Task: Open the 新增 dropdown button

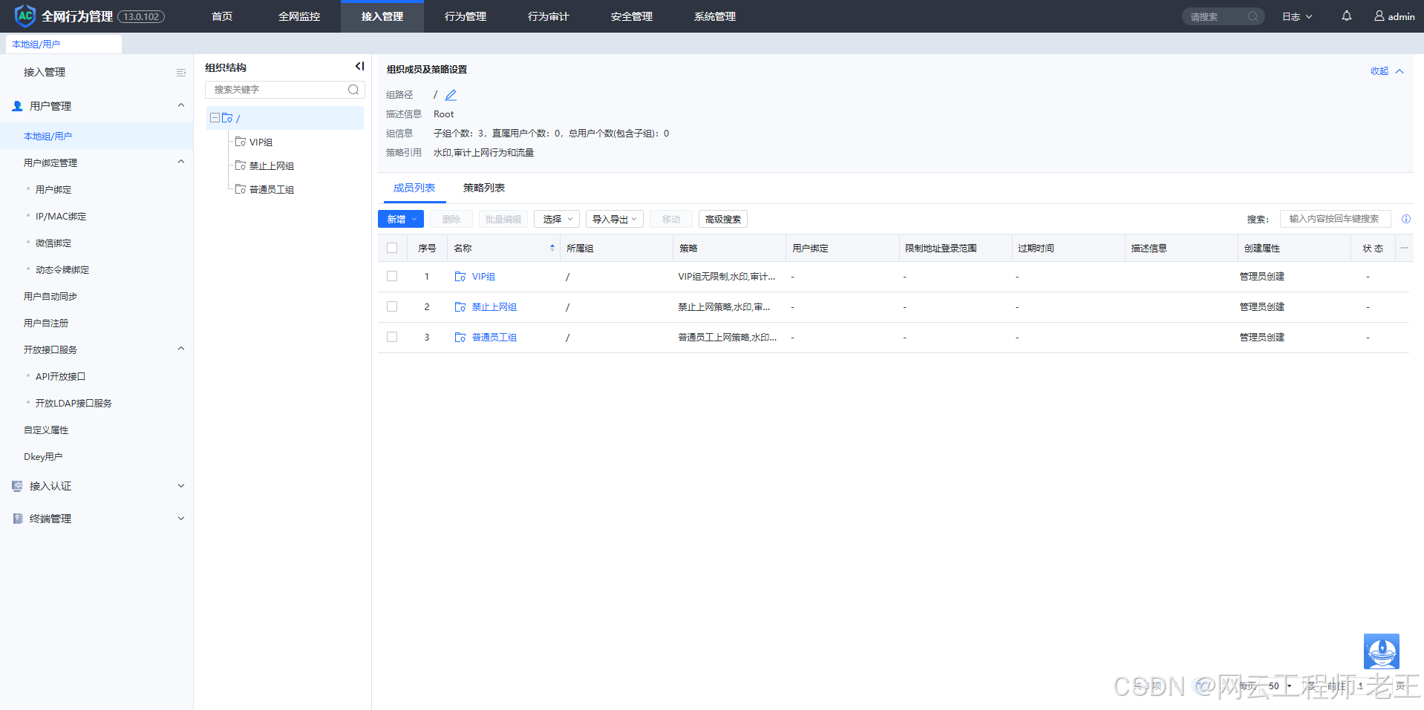Action: [401, 219]
